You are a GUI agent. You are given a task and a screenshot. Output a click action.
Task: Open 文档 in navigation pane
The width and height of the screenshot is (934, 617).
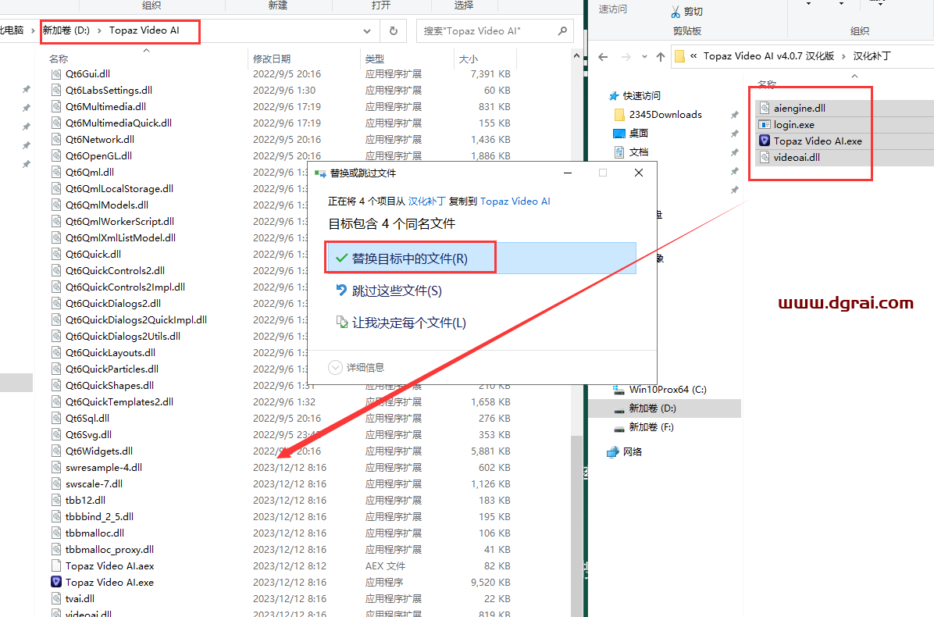638,152
